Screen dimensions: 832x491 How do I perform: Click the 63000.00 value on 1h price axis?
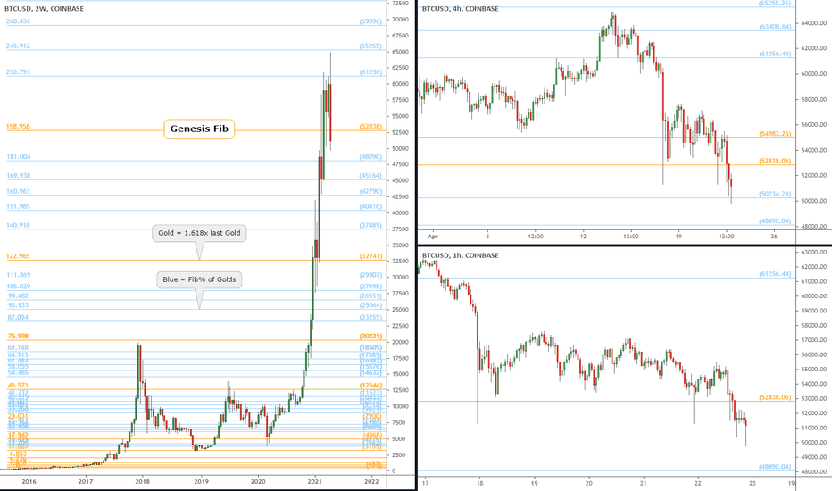coord(814,252)
